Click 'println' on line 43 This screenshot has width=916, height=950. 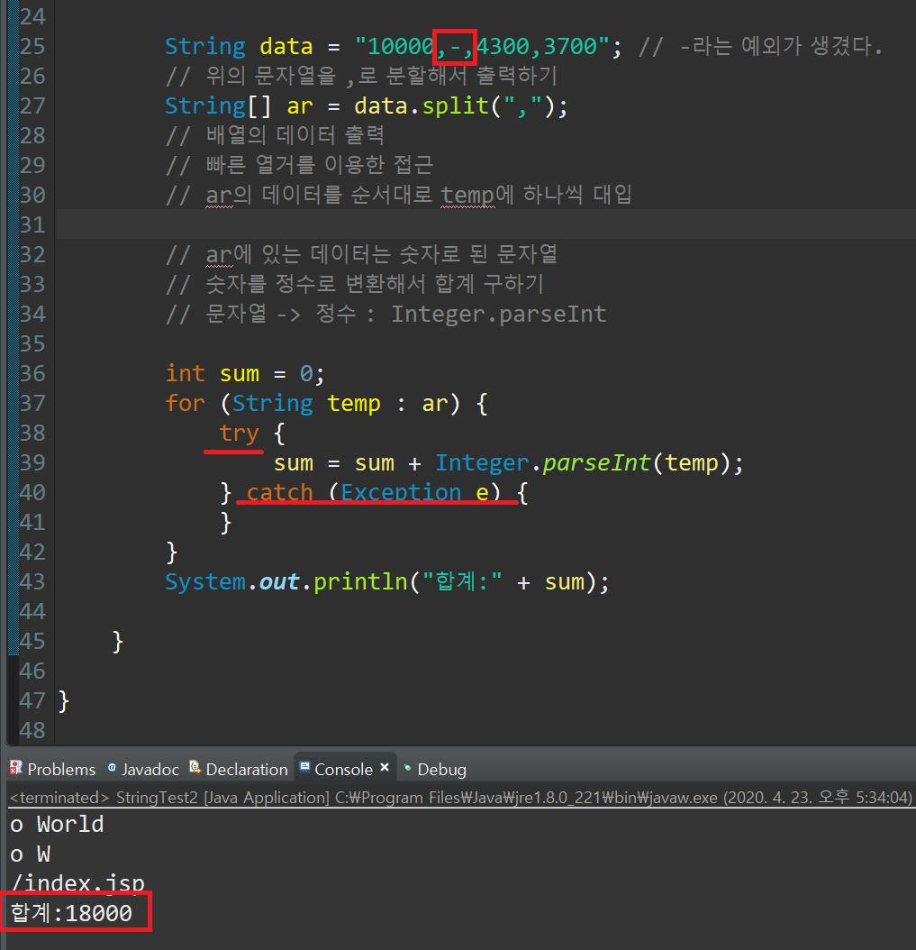click(x=360, y=581)
